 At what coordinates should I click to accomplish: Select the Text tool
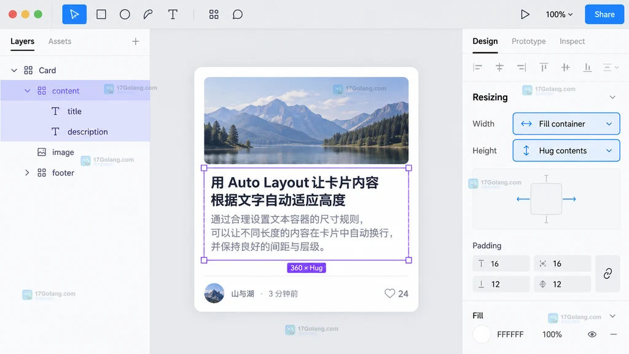coord(173,15)
